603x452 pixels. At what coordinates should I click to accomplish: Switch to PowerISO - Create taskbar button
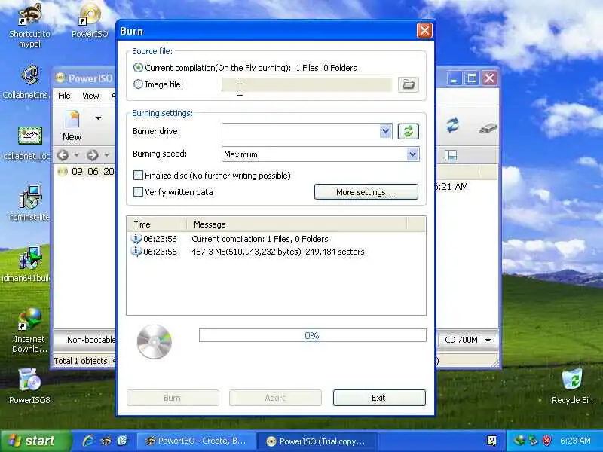click(x=196, y=441)
